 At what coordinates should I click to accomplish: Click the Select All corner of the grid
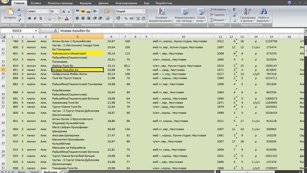3,37
